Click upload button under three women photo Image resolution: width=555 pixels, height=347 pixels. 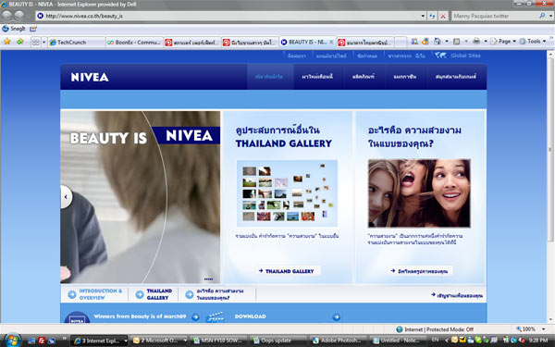(x=420, y=271)
